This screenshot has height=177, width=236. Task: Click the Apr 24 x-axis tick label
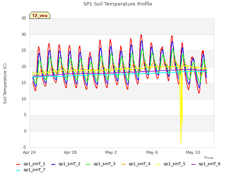pyautogui.click(x=29, y=152)
